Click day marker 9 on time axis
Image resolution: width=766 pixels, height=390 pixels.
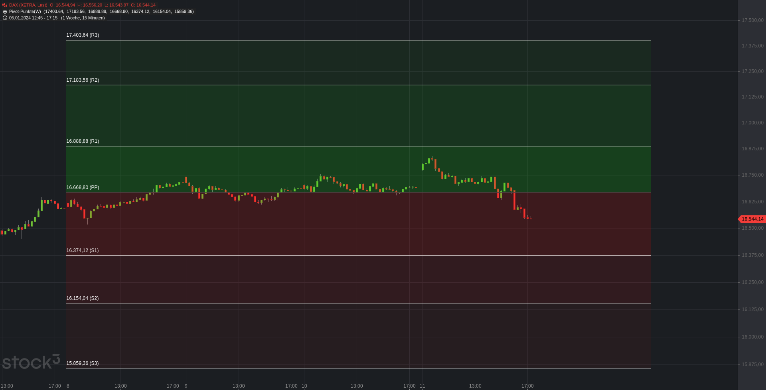coord(186,386)
